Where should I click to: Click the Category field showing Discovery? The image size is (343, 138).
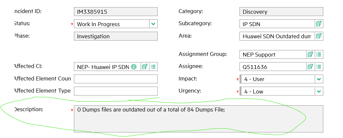click(x=281, y=12)
